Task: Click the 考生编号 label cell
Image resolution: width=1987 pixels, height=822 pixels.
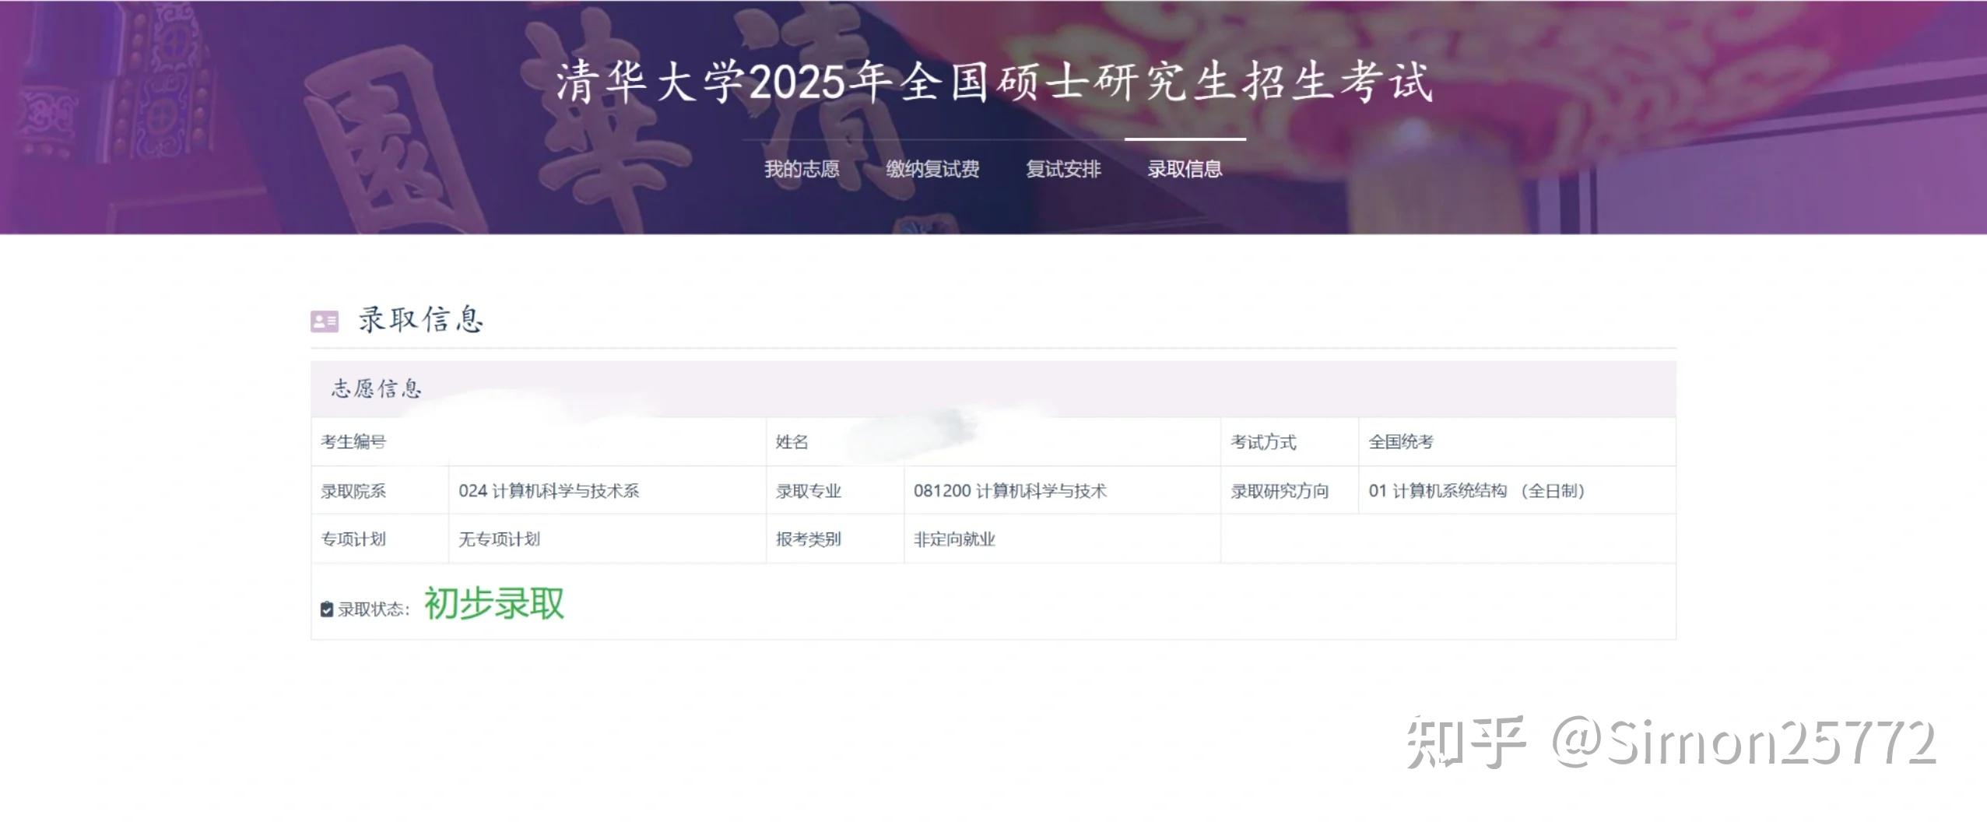Action: (353, 442)
